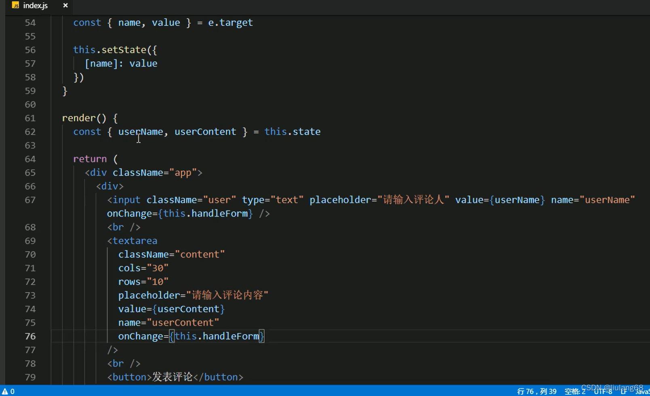Click the cols="30" attribute
650x396 pixels.
[143, 268]
